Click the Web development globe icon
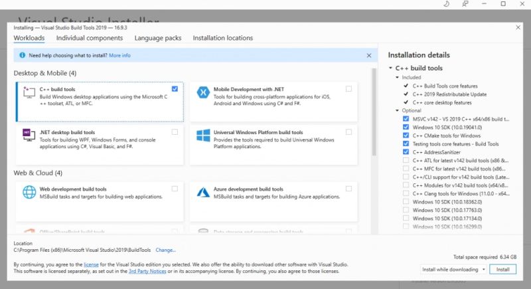This screenshot has height=289, width=531. (x=29, y=192)
